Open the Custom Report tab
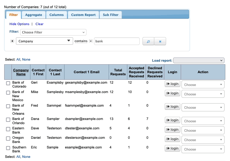 pos(83,15)
